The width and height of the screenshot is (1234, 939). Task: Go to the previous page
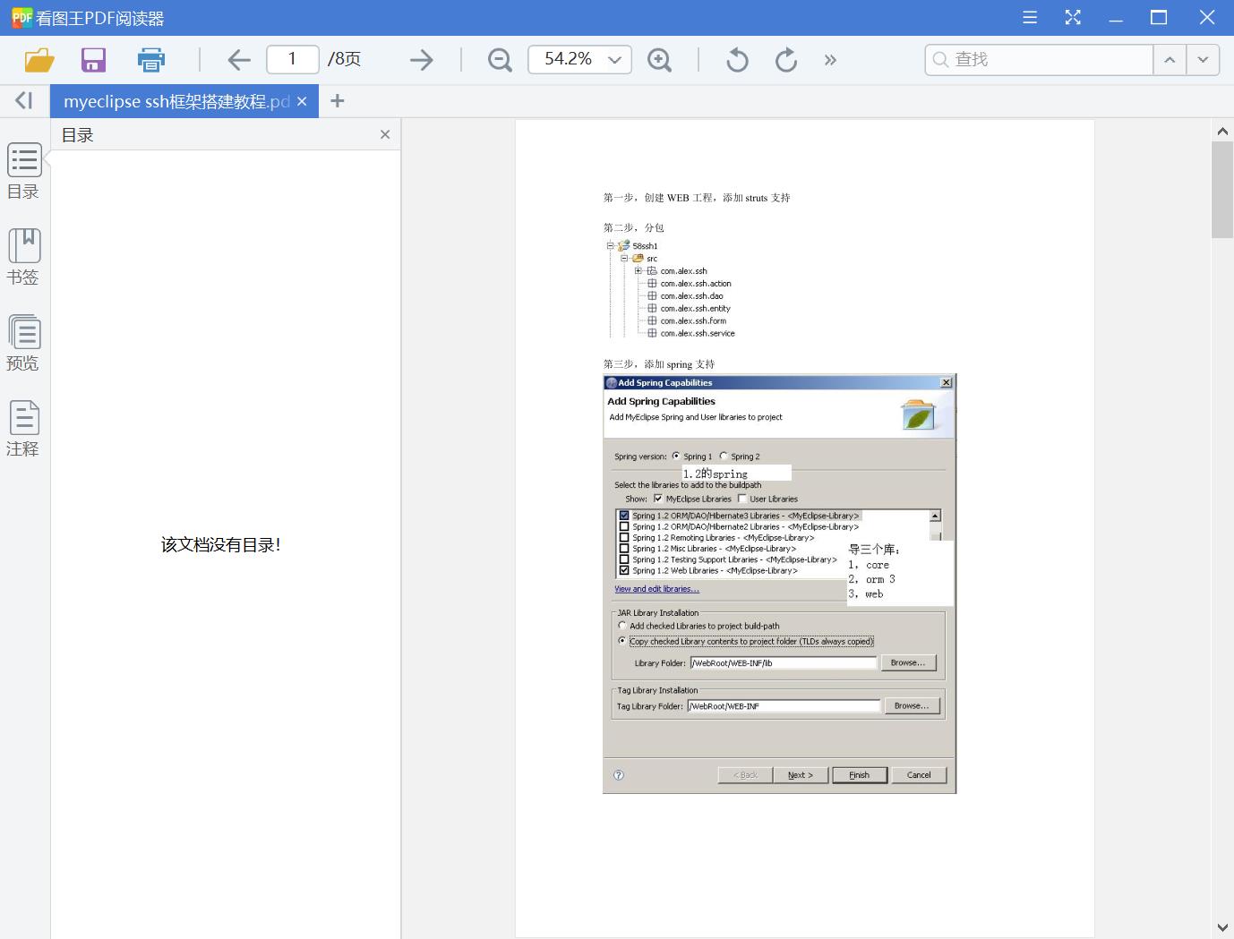[x=239, y=60]
